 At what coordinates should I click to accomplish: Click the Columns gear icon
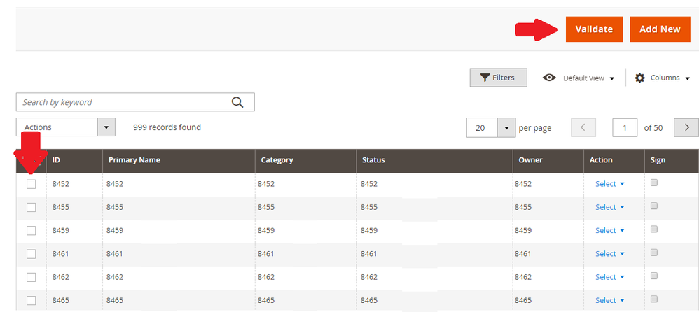(639, 78)
